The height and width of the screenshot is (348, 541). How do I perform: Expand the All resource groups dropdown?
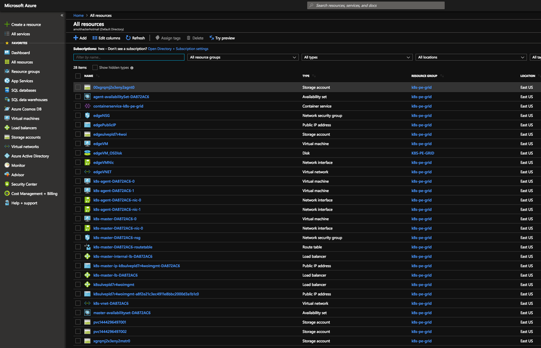pos(243,57)
